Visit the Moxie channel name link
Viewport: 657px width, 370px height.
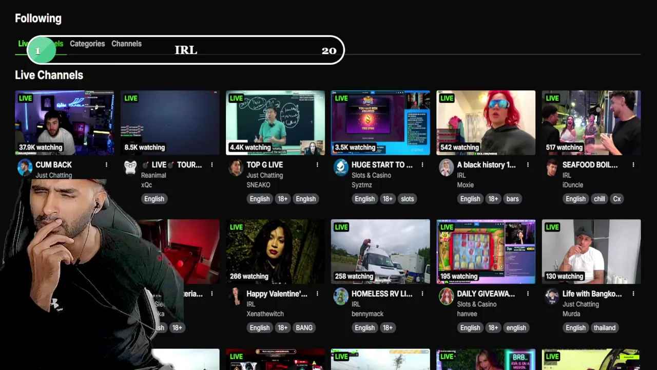[466, 185]
